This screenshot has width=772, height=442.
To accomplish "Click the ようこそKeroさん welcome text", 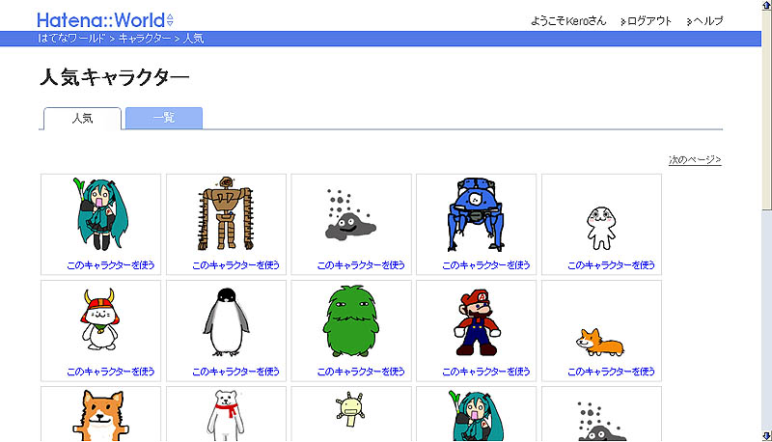I will click(x=568, y=21).
